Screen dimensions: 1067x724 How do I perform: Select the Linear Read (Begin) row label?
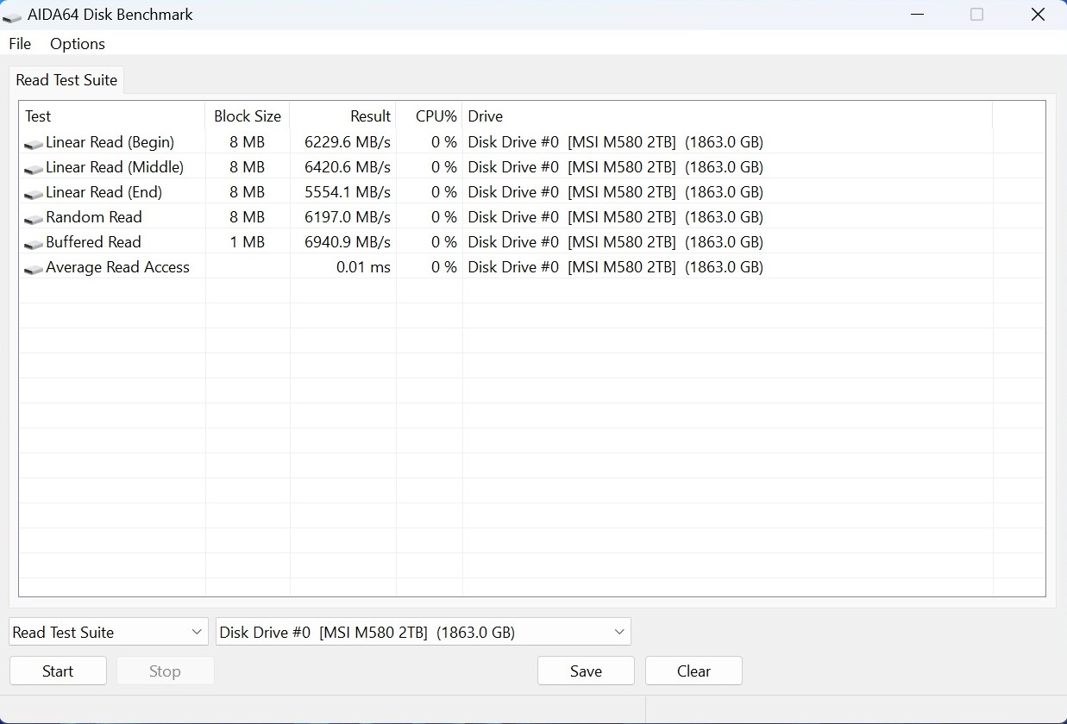pyautogui.click(x=110, y=142)
